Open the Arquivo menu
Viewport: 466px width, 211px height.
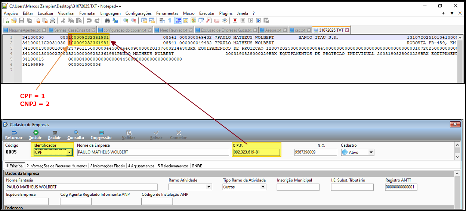click(x=11, y=13)
